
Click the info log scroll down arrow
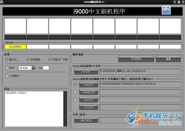[65, 124]
